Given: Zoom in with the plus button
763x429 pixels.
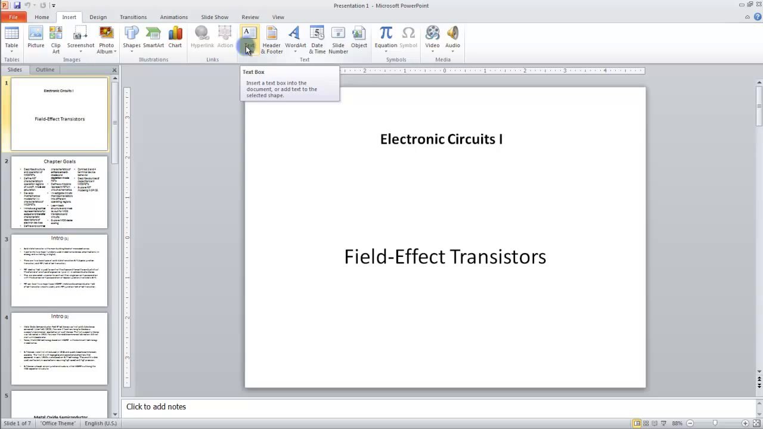Looking at the screenshot, I should tap(746, 423).
